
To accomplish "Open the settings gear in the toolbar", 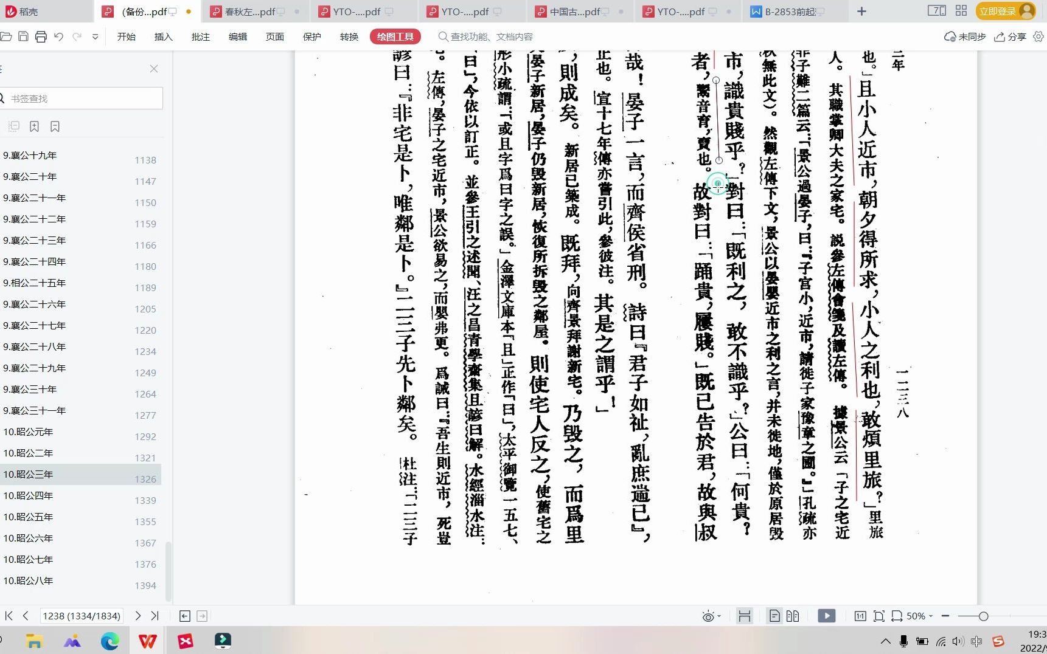I will pyautogui.click(x=1038, y=37).
